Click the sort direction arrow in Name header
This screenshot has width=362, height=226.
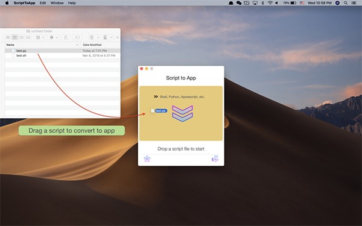coord(77,45)
